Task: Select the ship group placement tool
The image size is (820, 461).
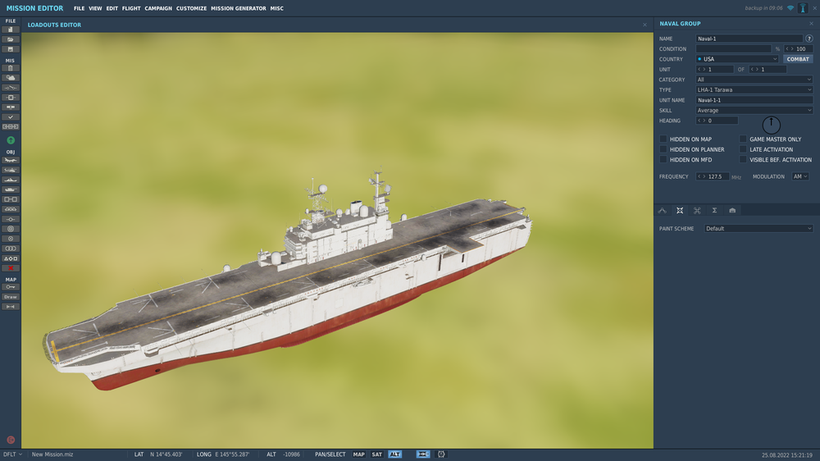Action: [11, 180]
